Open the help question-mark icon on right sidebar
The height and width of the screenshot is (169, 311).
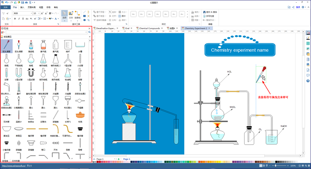tap(308, 81)
